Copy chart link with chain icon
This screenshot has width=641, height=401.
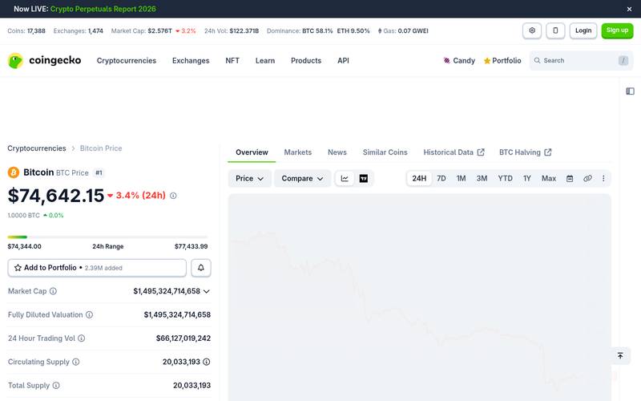tap(587, 178)
